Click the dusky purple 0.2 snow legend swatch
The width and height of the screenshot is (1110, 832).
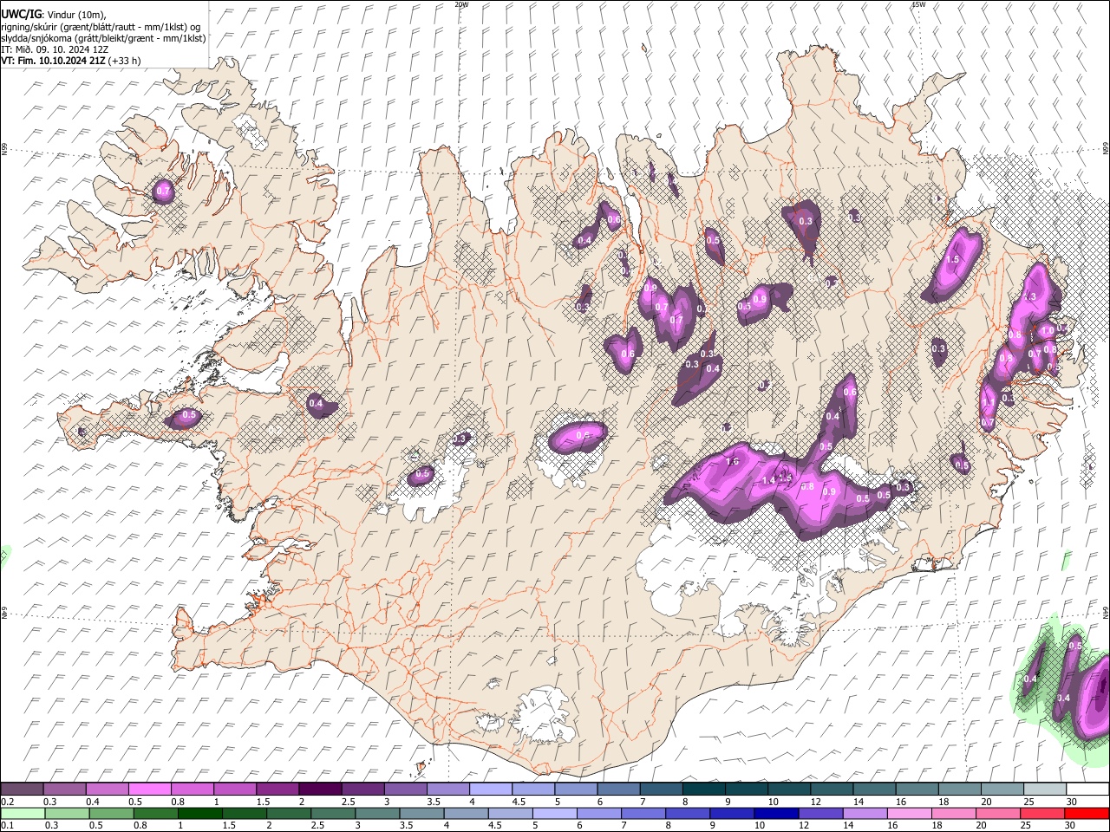22,789
